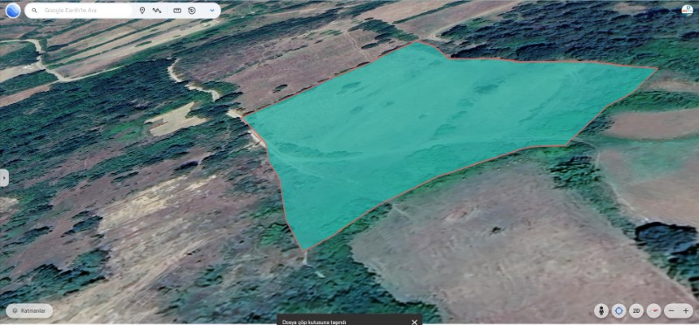
Task: Click the 'Dosya çöp kutusuna taşındı' message text
Action: pyautogui.click(x=315, y=322)
